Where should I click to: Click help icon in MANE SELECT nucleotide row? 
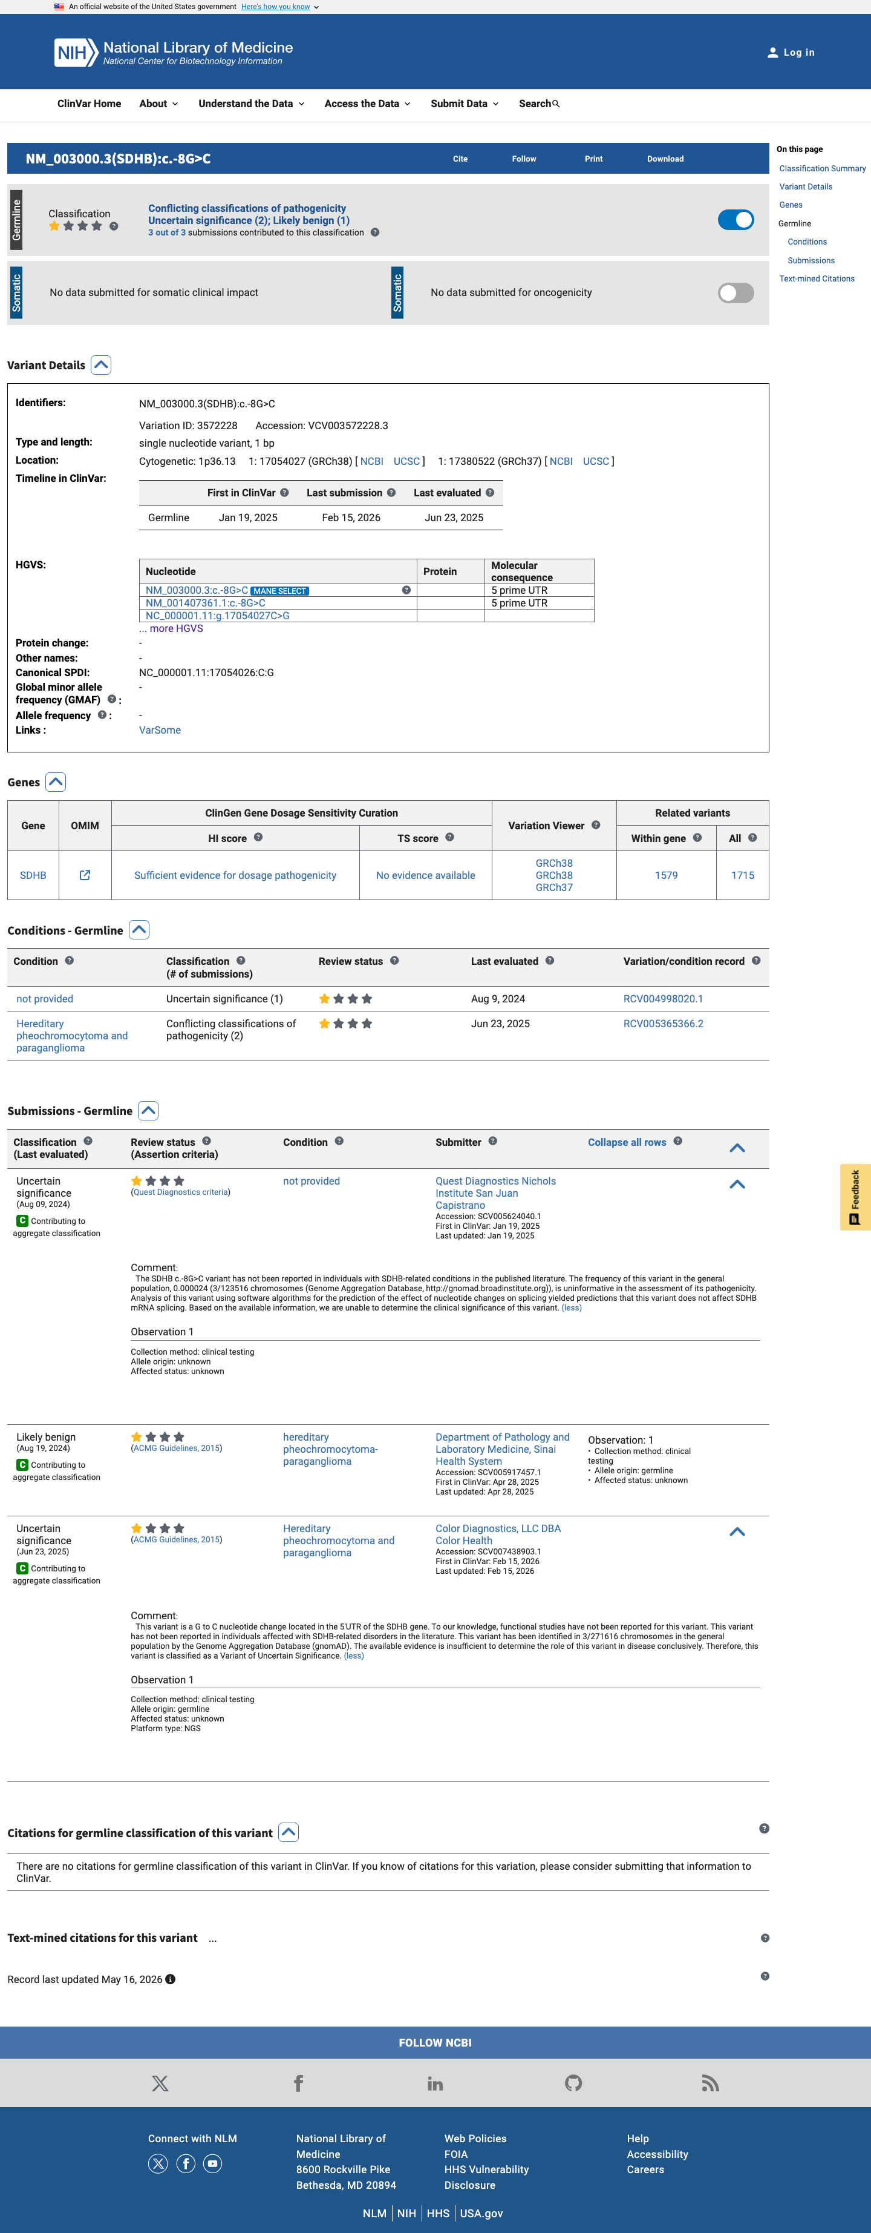pos(406,590)
